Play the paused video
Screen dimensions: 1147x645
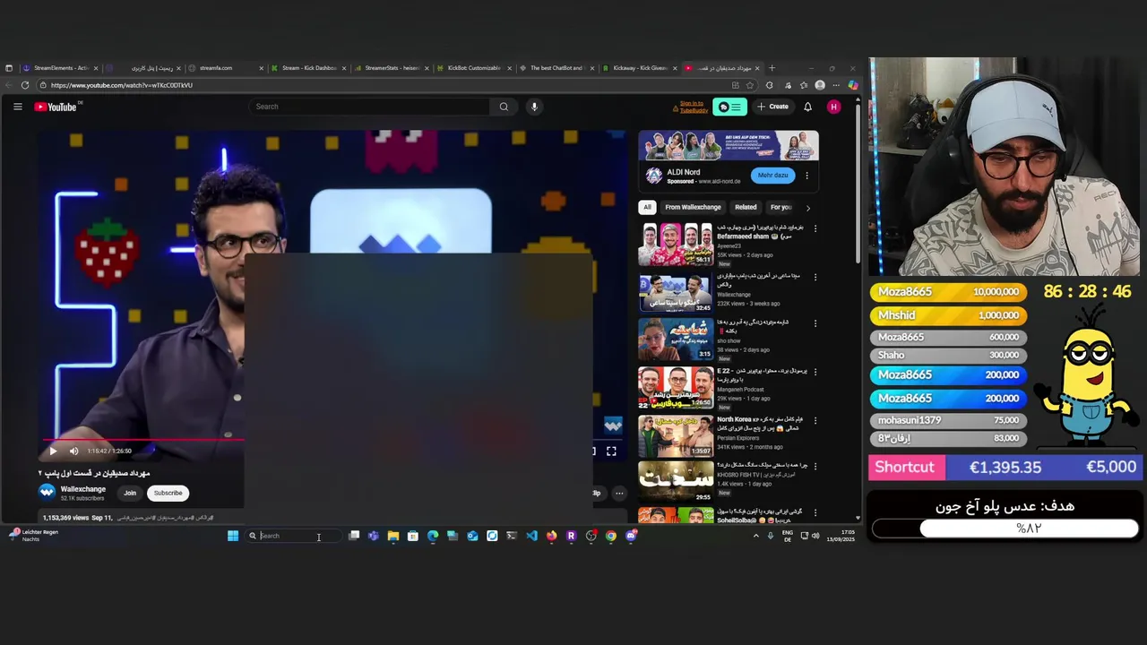(53, 451)
